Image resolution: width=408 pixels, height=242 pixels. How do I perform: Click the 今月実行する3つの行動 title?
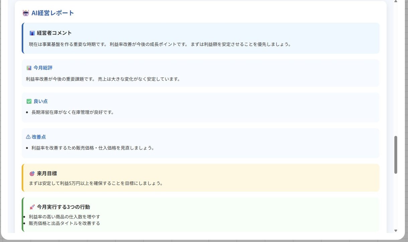pyautogui.click(x=63, y=207)
